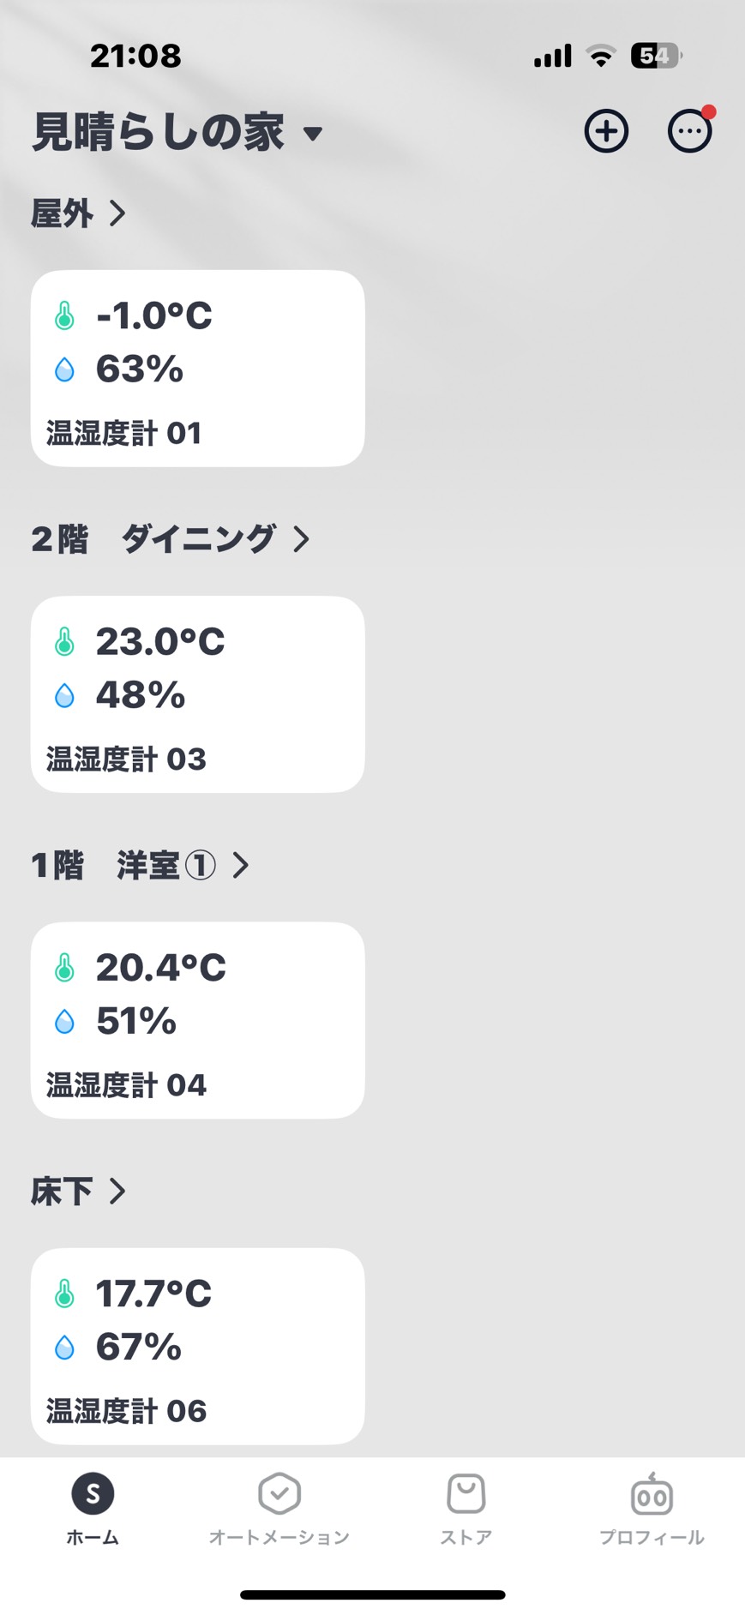Open the 見晴らしの家 home selector dropdown
This screenshot has width=745, height=1615.
coord(177,133)
